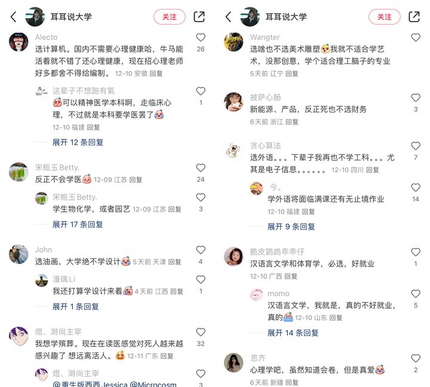Open 脆皮鹦鹉乖乖仔's avatar
Image resolution: width=430 pixels, height=387 pixels.
tap(234, 256)
